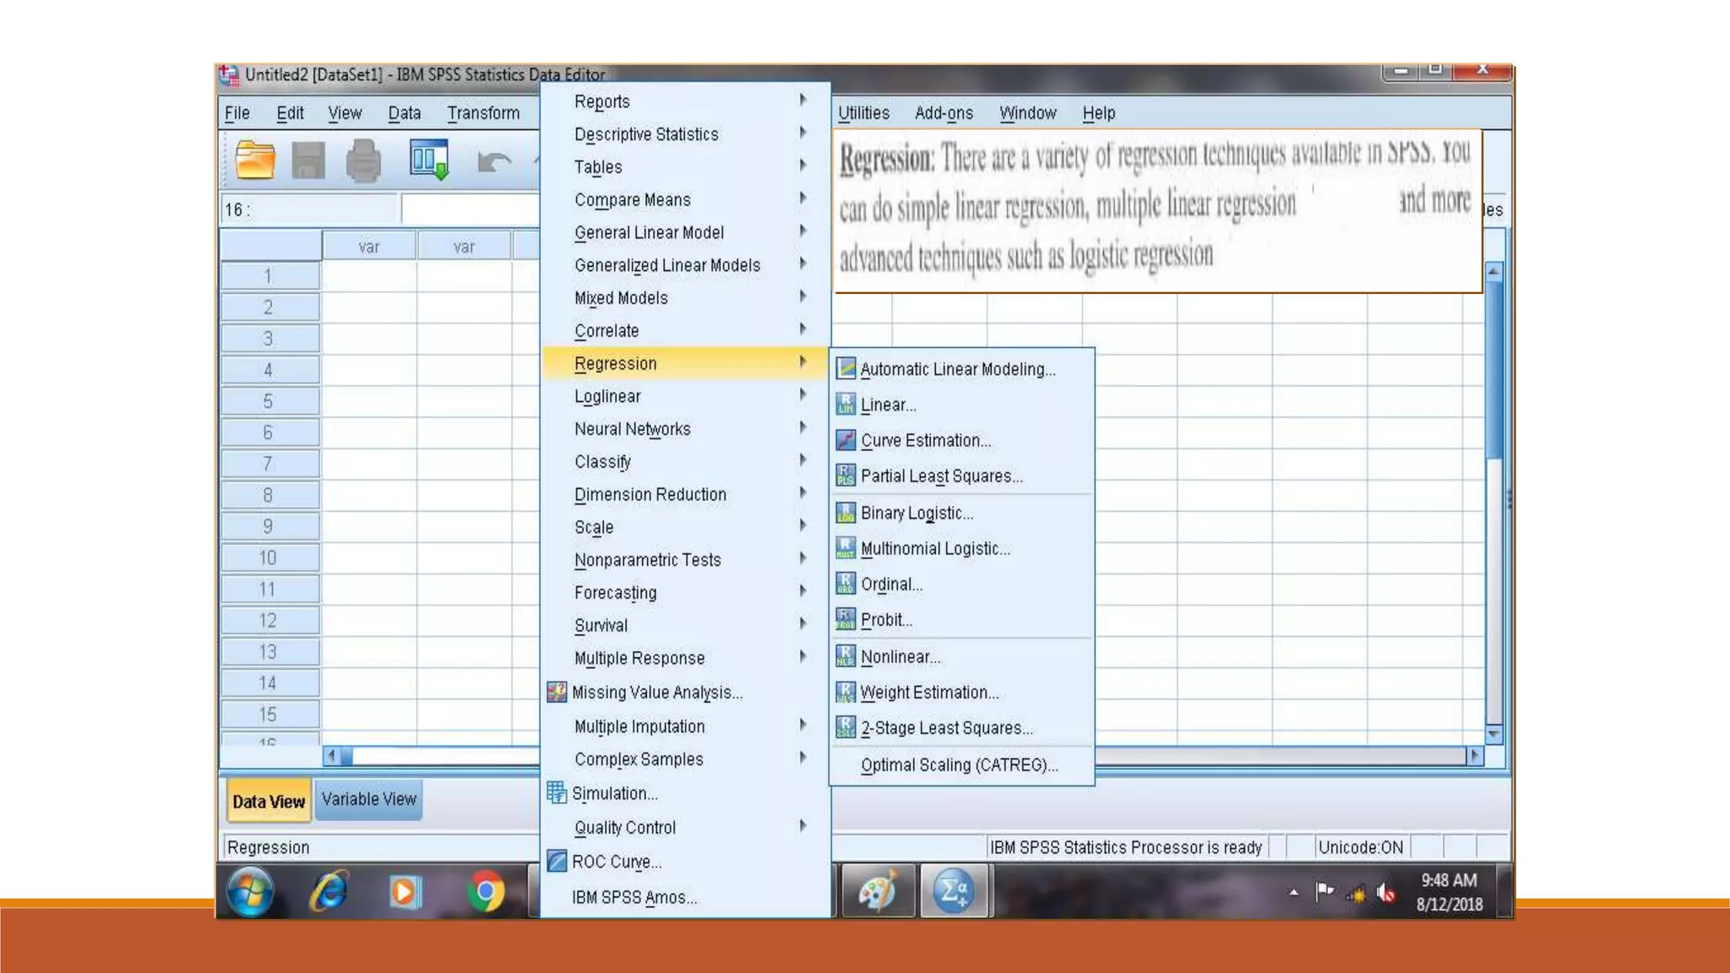Click the Print toolbar icon

[363, 160]
